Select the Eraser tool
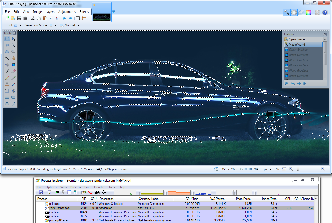332x223 pixels. [x=14, y=71]
